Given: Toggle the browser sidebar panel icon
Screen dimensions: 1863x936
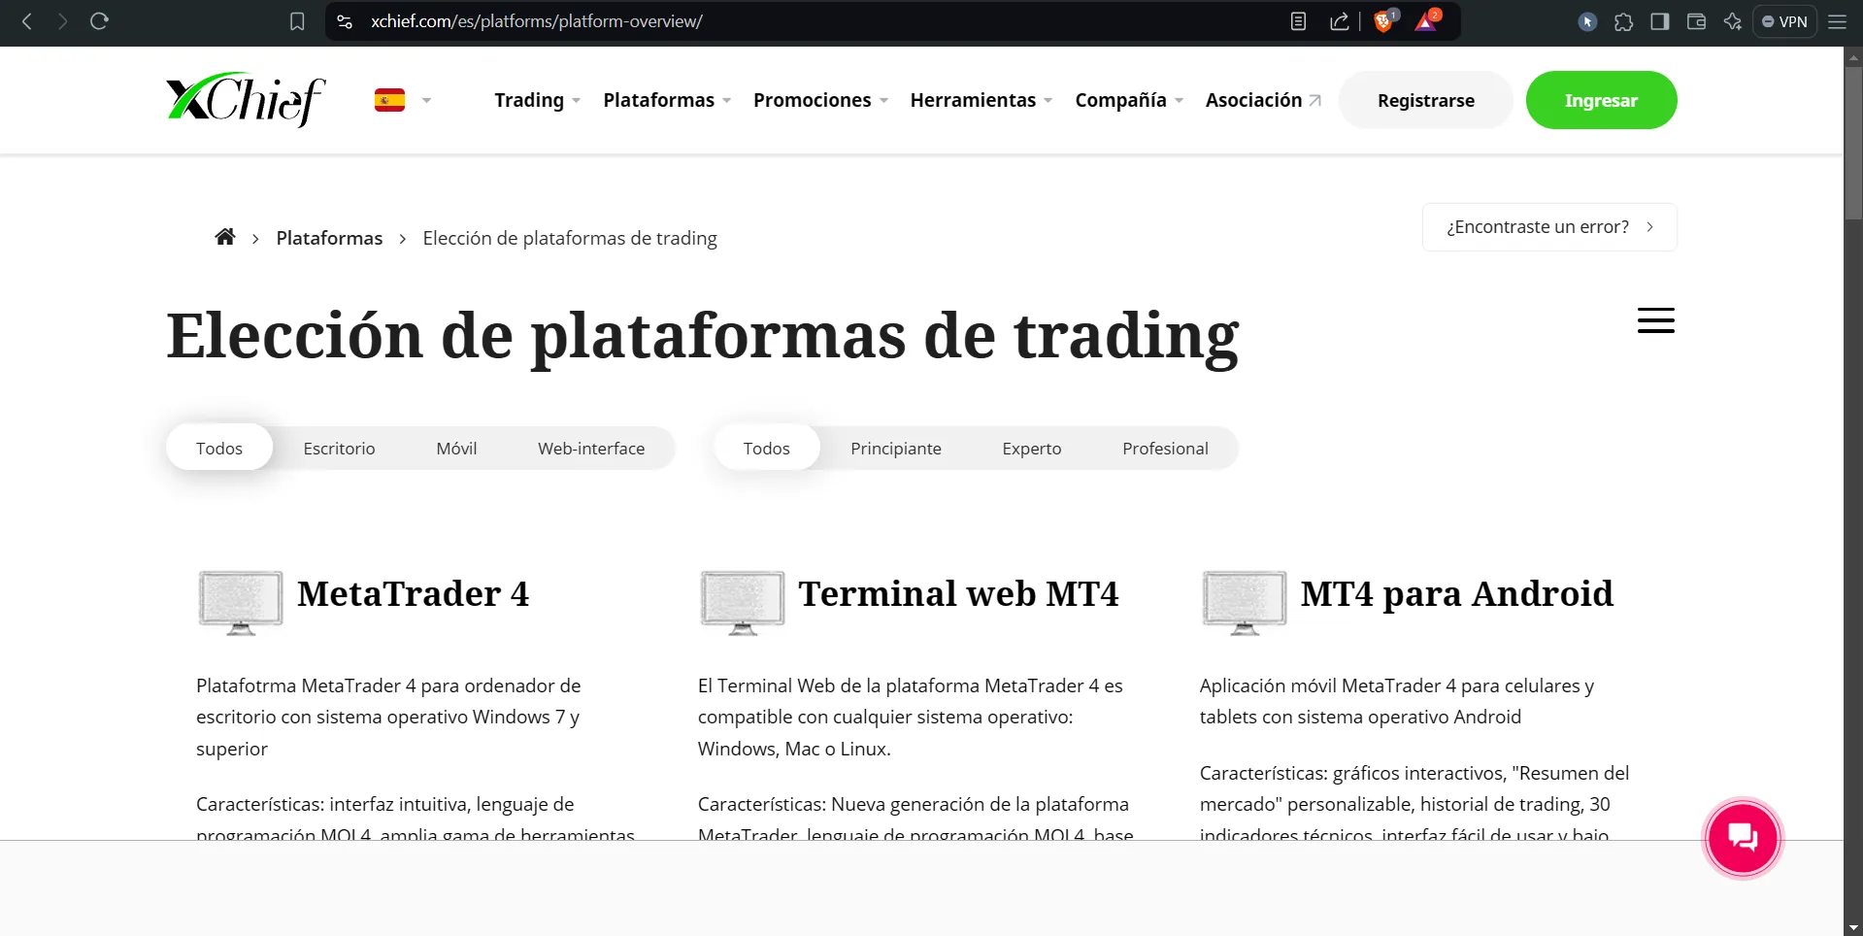Looking at the screenshot, I should 1660,21.
